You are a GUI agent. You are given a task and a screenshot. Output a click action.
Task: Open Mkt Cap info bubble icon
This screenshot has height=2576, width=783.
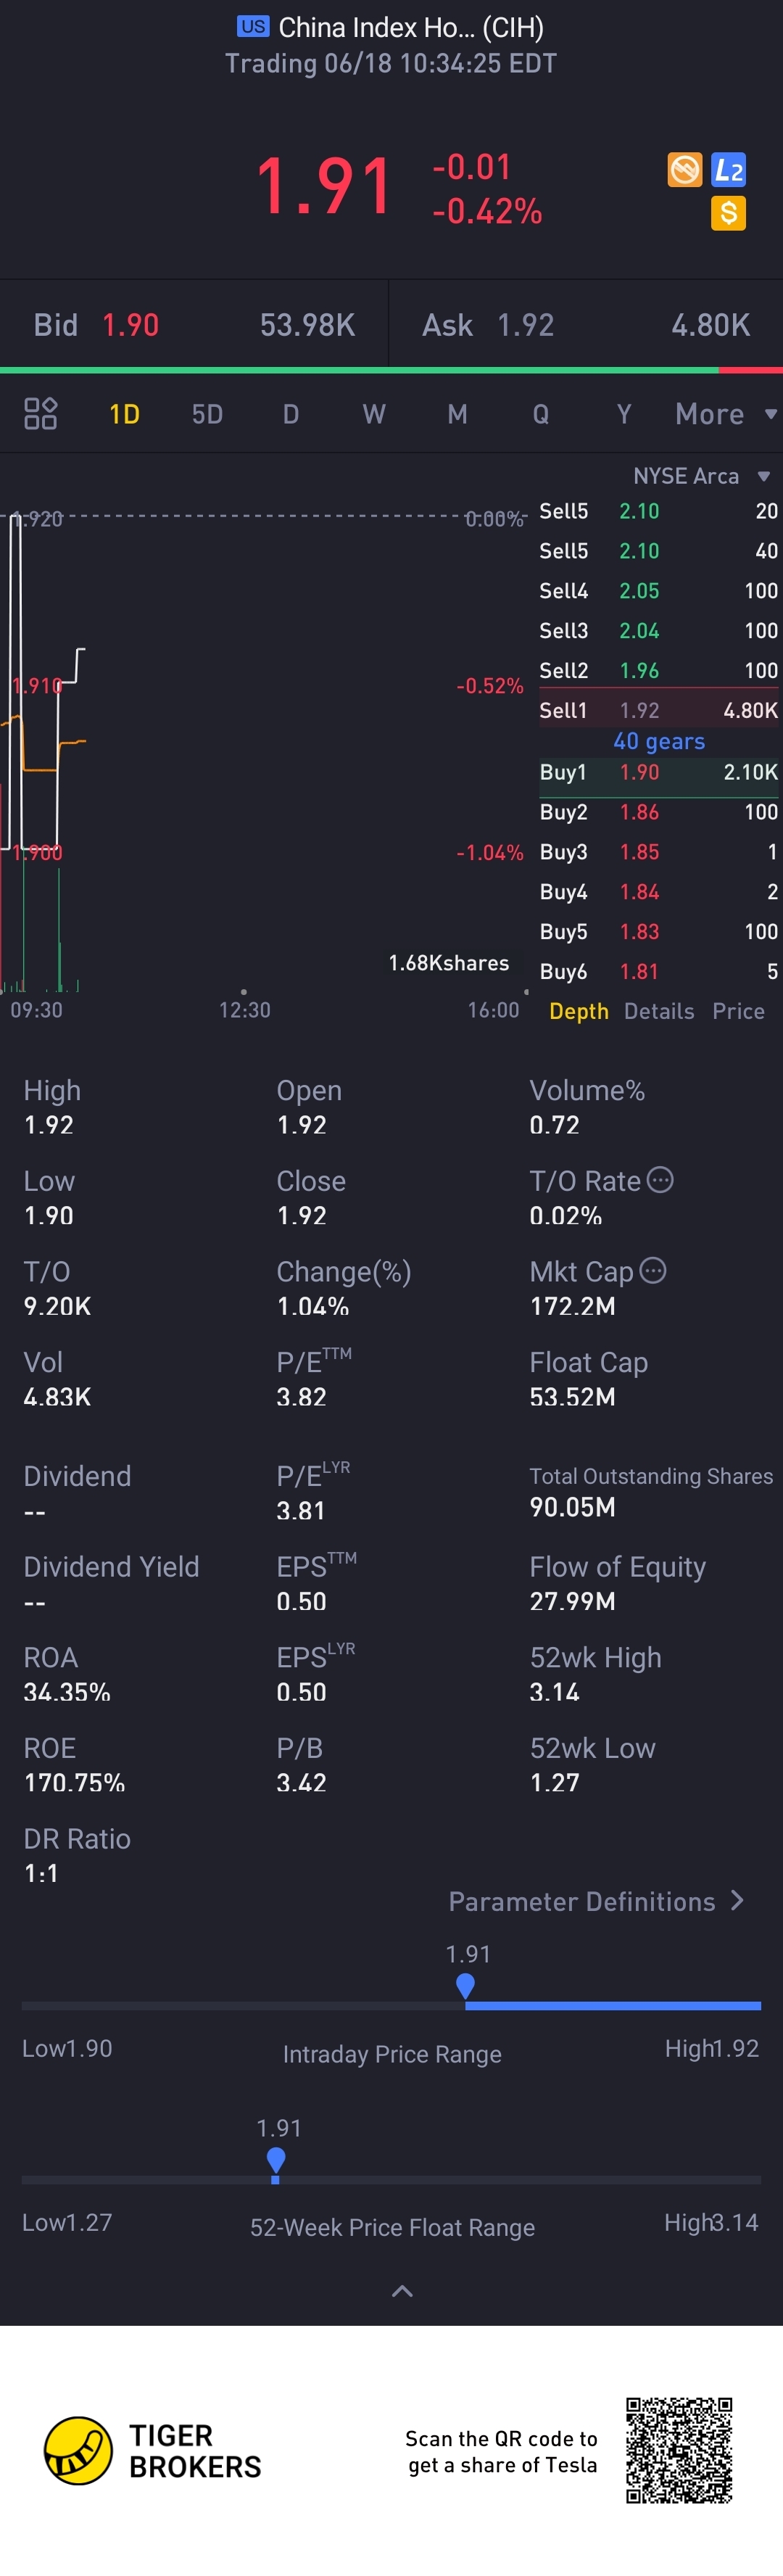point(652,1271)
